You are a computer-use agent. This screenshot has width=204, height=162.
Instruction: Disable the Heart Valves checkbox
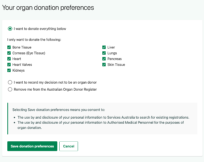[9, 65]
